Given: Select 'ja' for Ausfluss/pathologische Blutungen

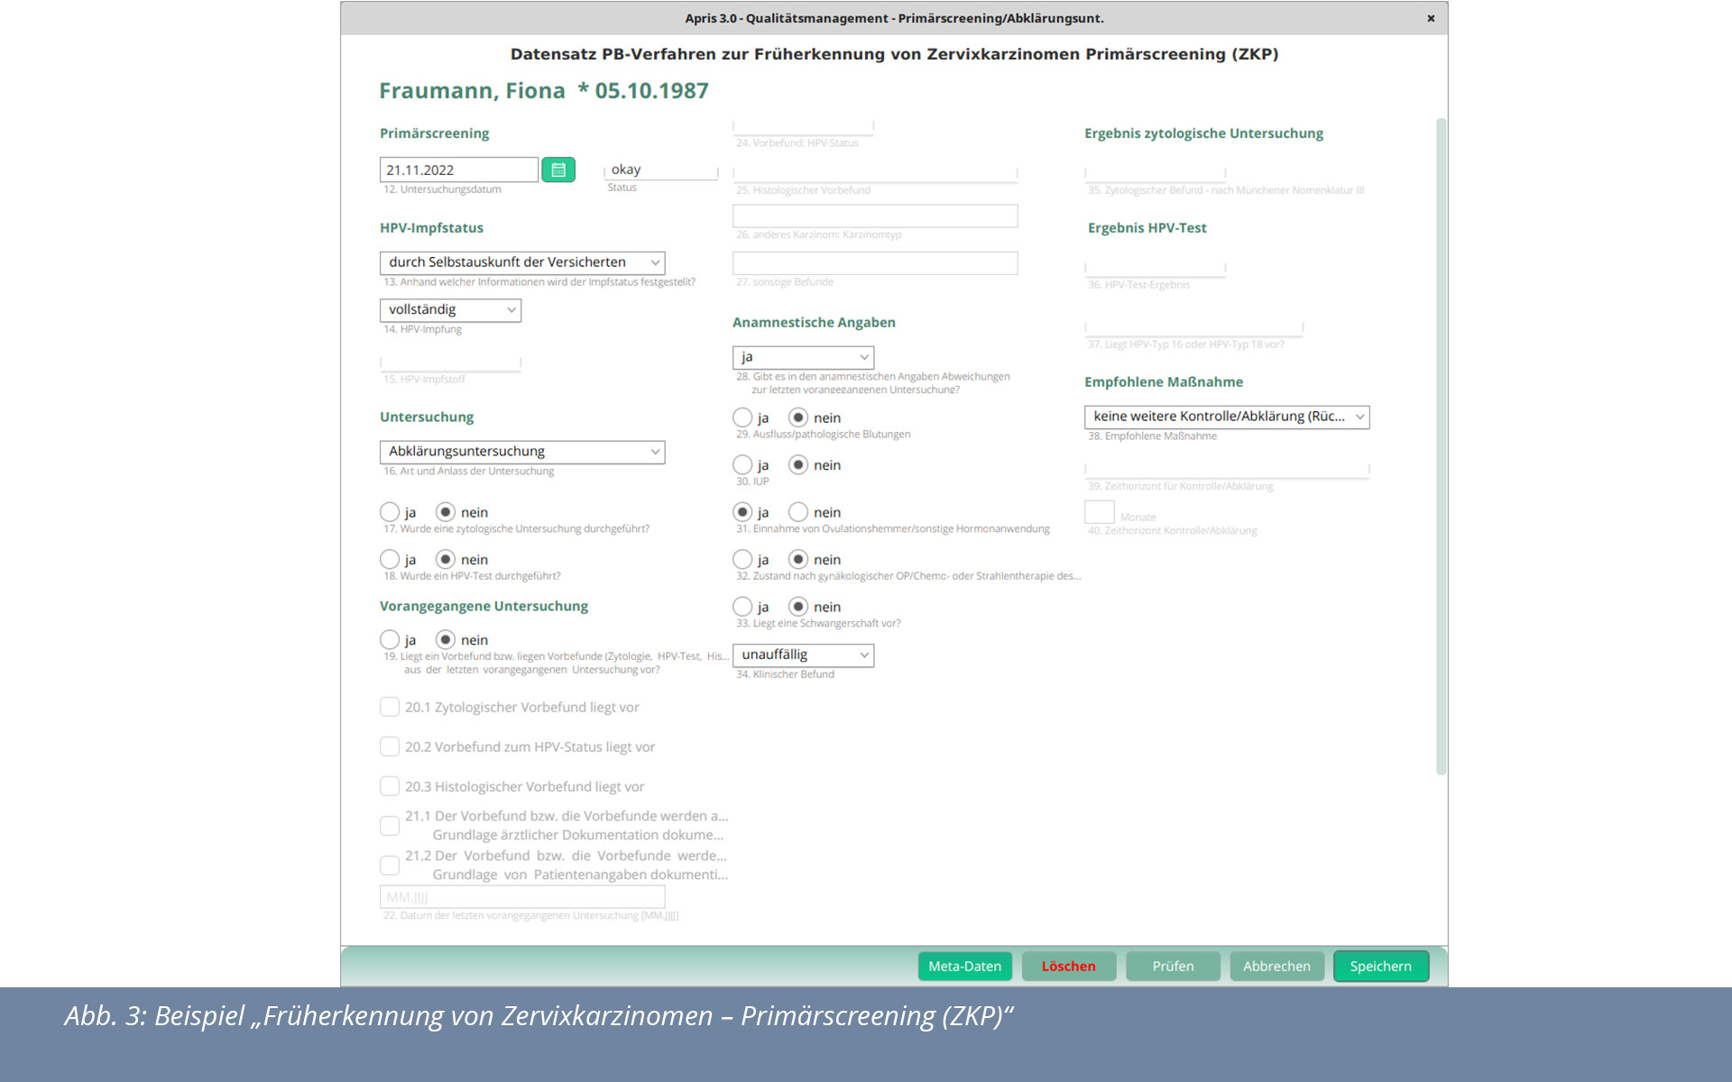Looking at the screenshot, I should (x=742, y=417).
